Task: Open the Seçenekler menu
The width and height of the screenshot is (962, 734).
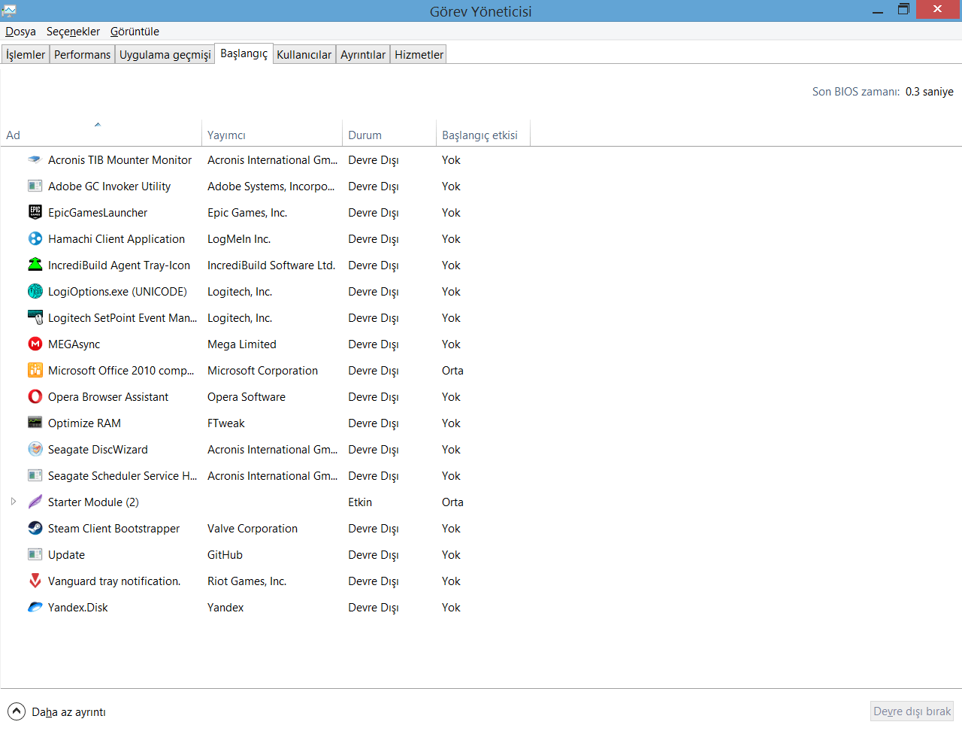Action: (x=73, y=32)
